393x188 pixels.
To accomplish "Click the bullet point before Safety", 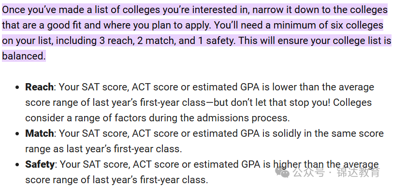I will 17,165.
